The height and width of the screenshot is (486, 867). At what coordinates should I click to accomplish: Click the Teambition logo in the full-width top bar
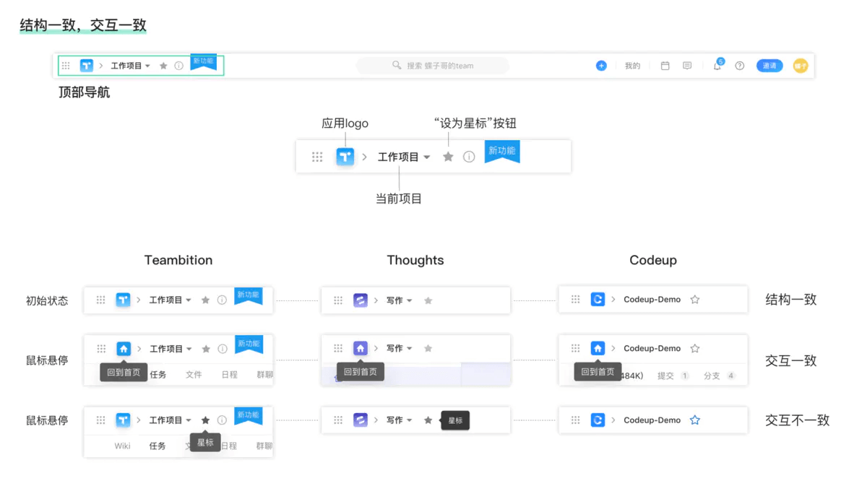point(87,66)
